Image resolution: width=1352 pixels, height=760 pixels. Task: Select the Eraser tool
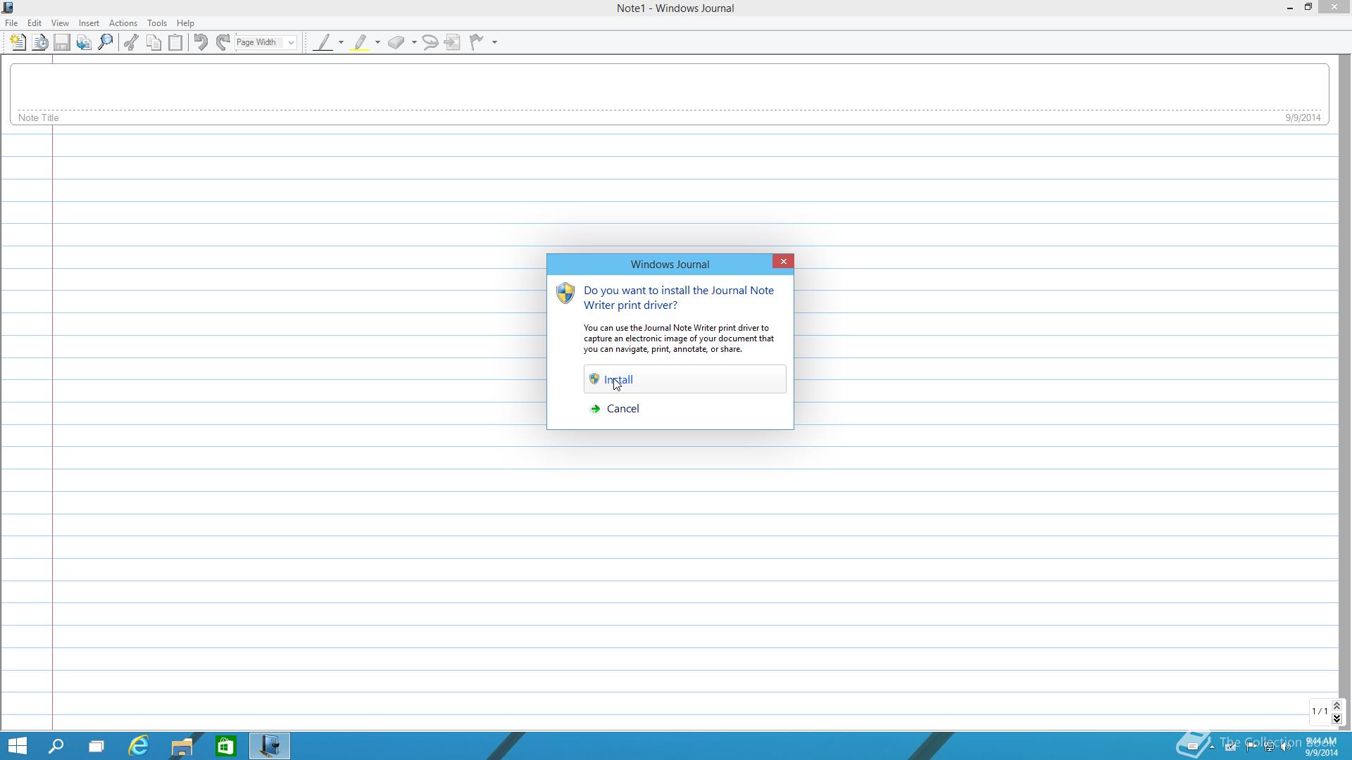[x=396, y=42]
